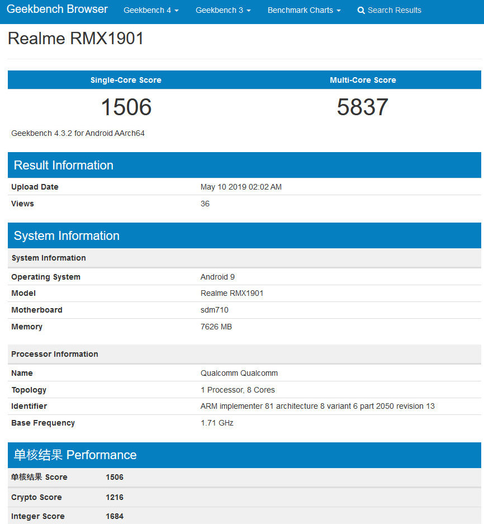Click the Multi-Core Score header

click(x=363, y=80)
